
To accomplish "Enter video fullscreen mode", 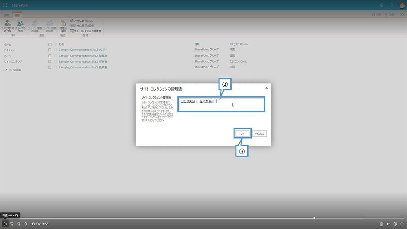I will (402, 224).
